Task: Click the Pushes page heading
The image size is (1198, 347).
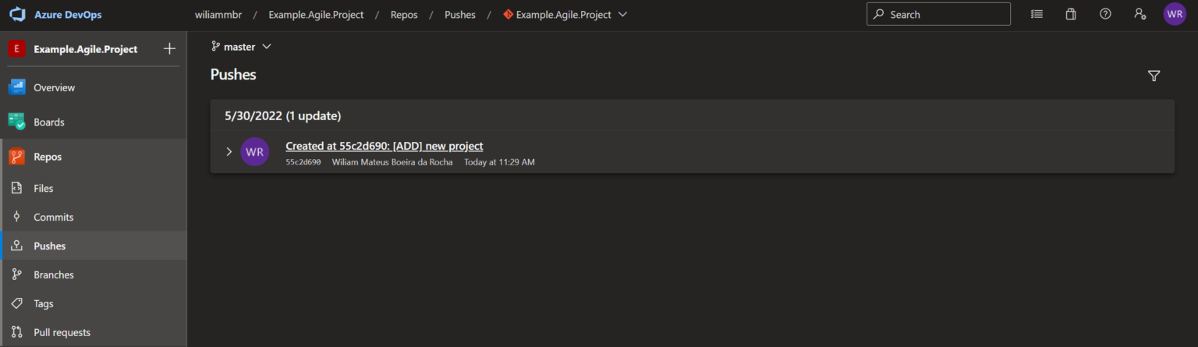Action: (233, 75)
